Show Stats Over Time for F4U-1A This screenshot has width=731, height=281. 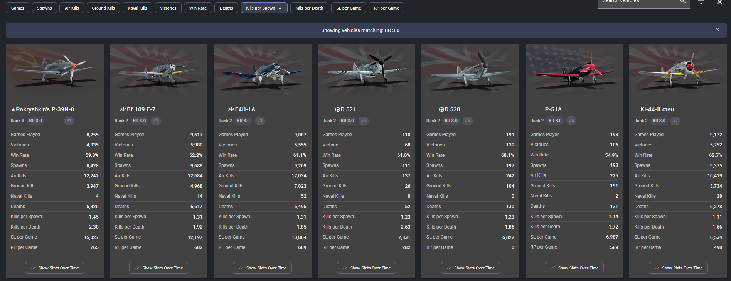pyautogui.click(x=263, y=268)
